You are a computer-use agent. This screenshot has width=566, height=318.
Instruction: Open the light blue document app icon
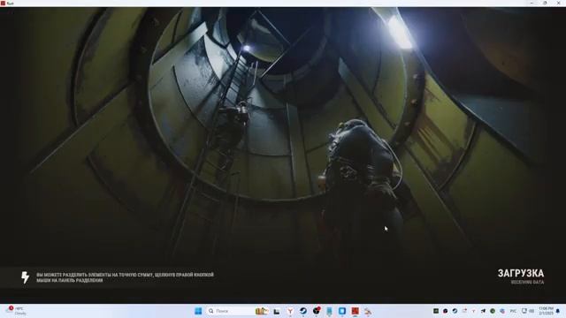[329, 311]
